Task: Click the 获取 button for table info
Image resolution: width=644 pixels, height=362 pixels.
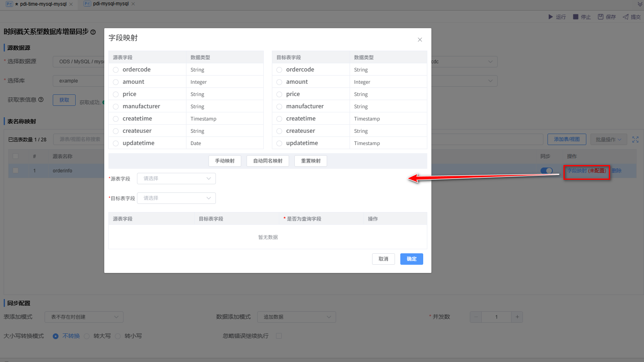Action: [x=64, y=100]
